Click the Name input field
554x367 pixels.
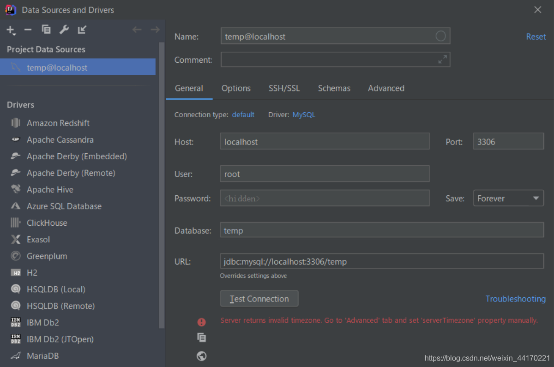pos(335,36)
